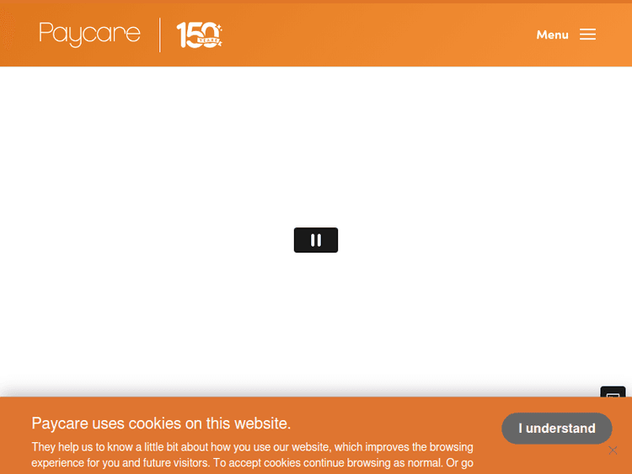
Task: Click the cookie explanation paragraph
Action: pyautogui.click(x=252, y=455)
